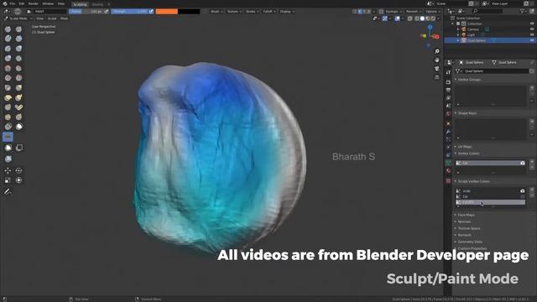
Task: Select the Annotate pencil tool
Action: (8, 192)
